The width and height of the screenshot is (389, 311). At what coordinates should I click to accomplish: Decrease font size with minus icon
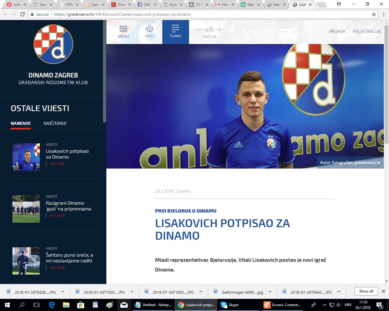pos(198,30)
